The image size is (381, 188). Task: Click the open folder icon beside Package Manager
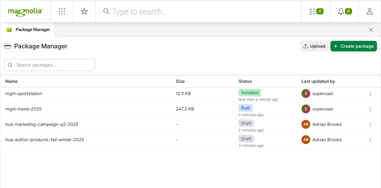coord(8,46)
